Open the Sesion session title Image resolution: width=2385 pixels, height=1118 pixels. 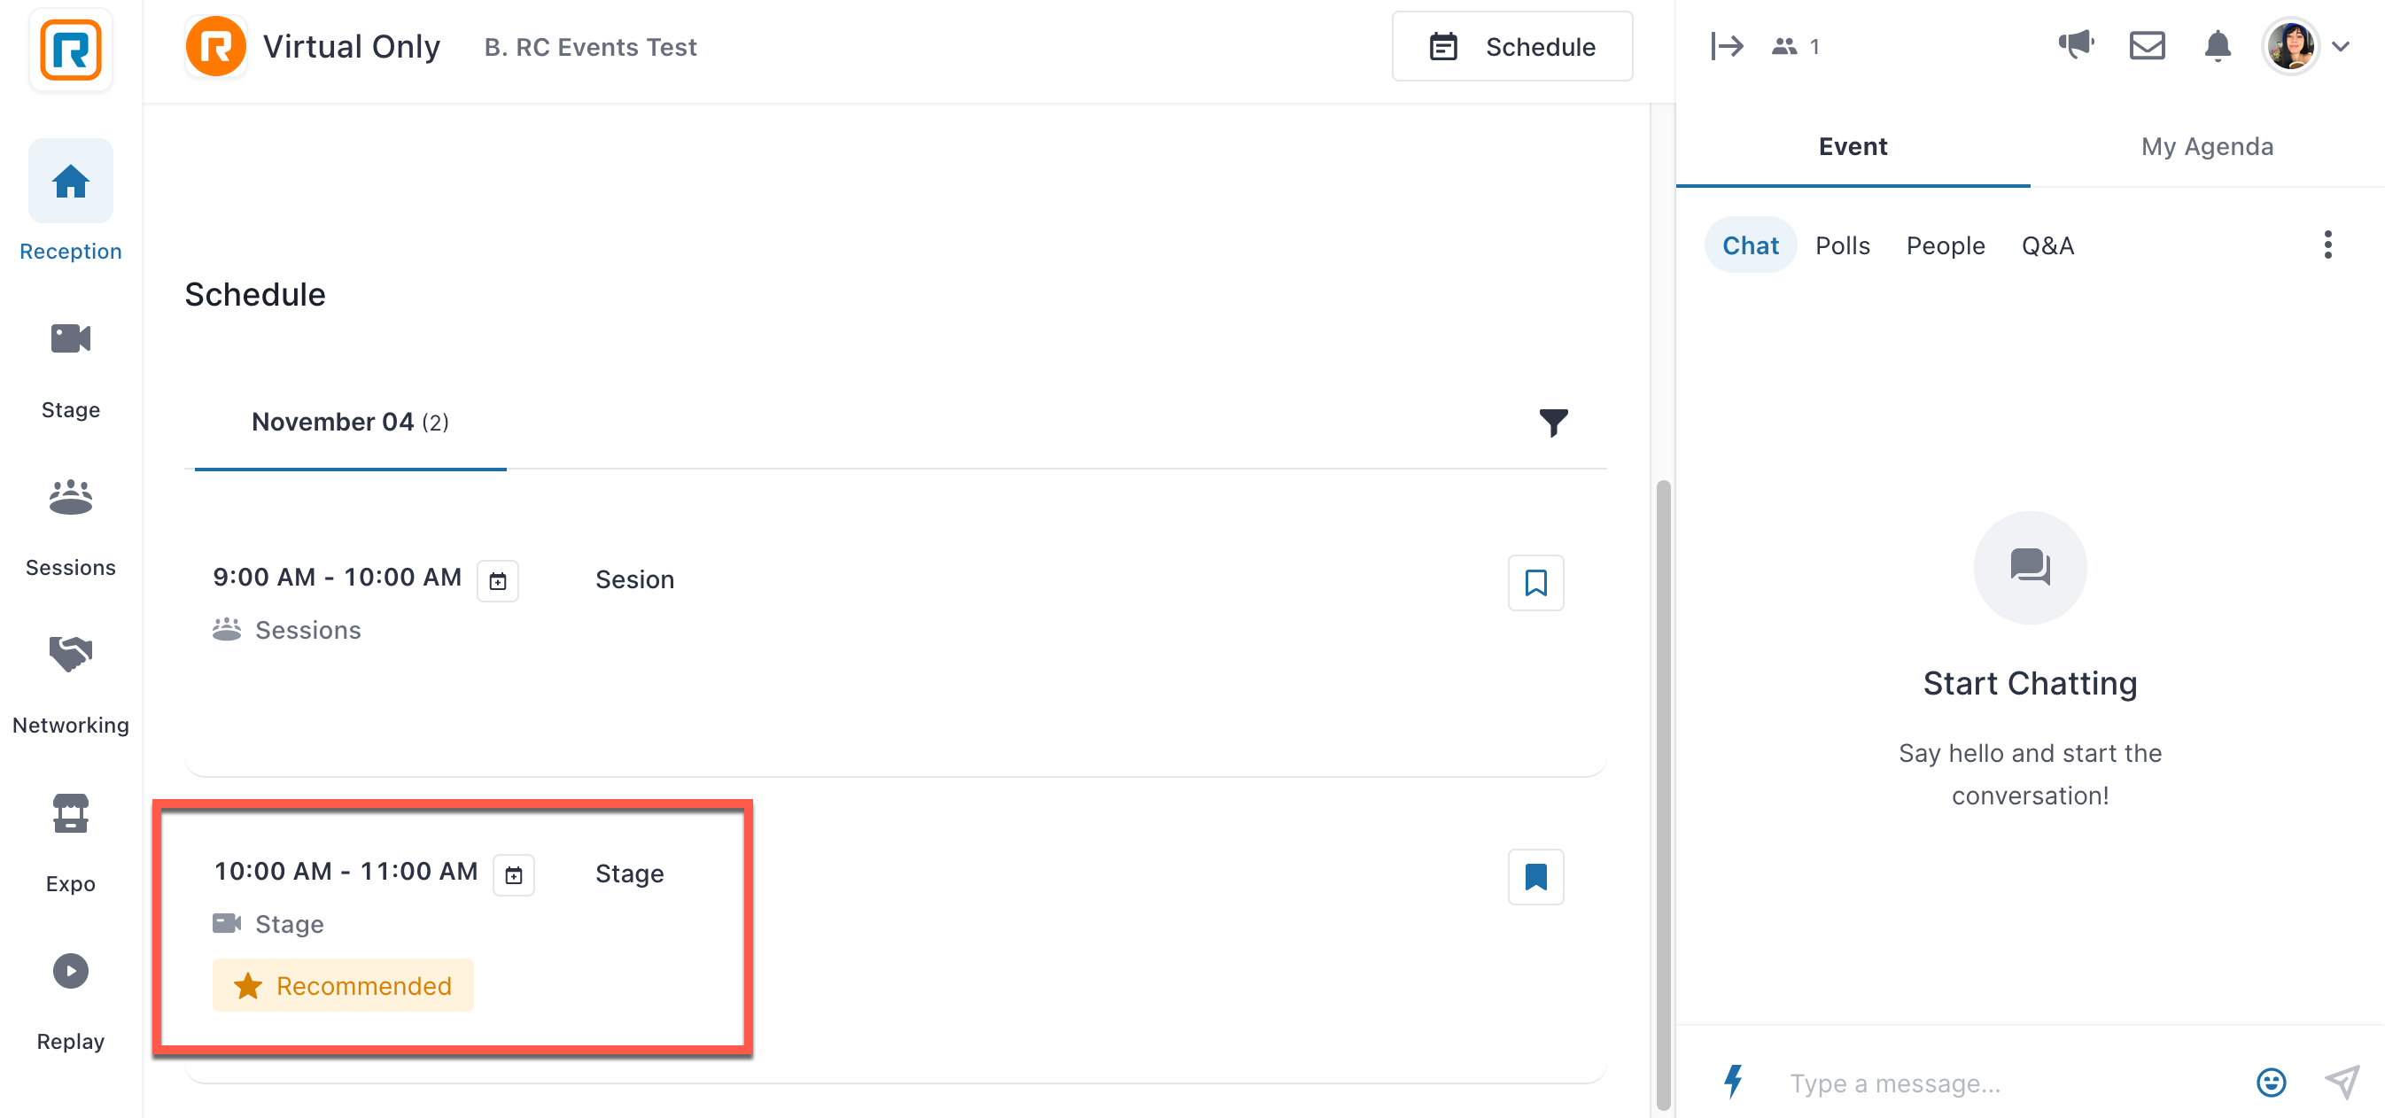point(634,579)
